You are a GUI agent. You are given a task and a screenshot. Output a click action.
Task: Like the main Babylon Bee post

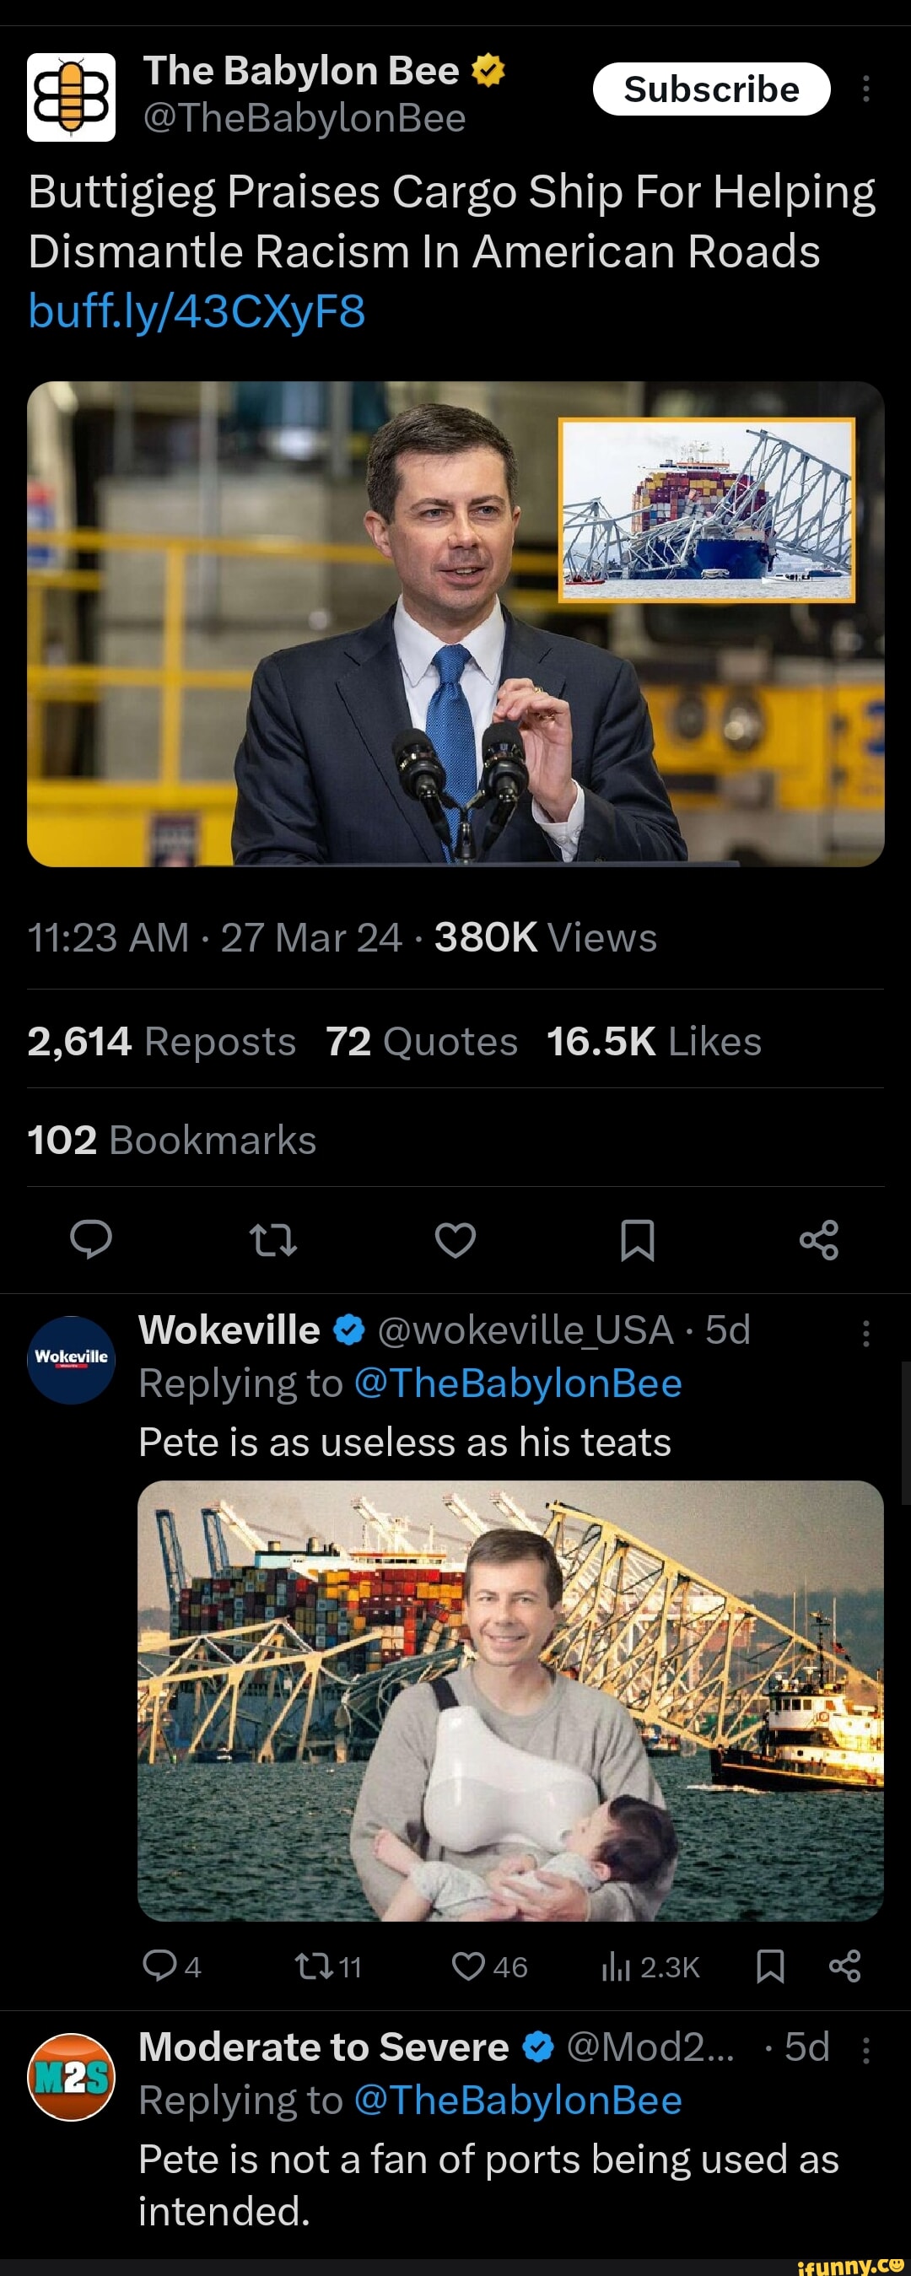click(455, 1239)
